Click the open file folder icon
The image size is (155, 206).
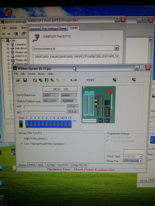(x=18, y=80)
